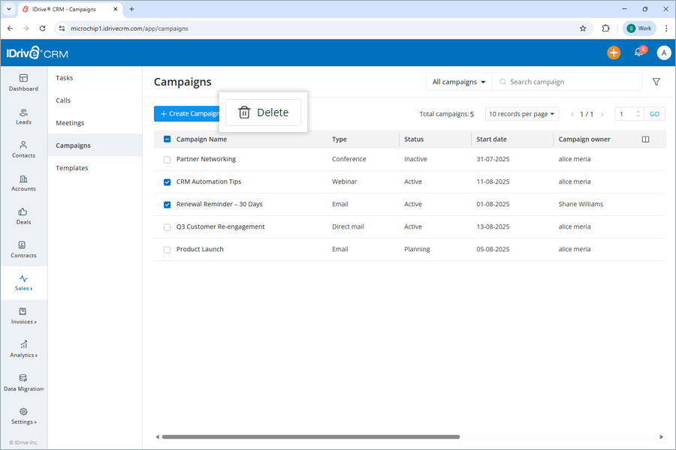
Task: Select the Partner Networking campaign checkbox
Action: coord(166,159)
